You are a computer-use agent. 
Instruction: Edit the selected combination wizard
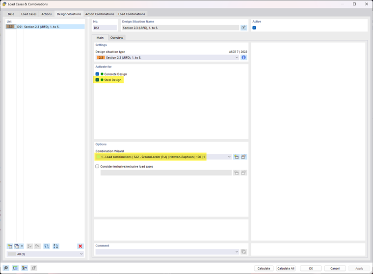(243, 157)
